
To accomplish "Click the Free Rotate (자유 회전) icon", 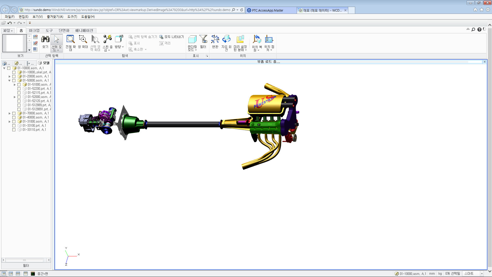I will click(226, 39).
